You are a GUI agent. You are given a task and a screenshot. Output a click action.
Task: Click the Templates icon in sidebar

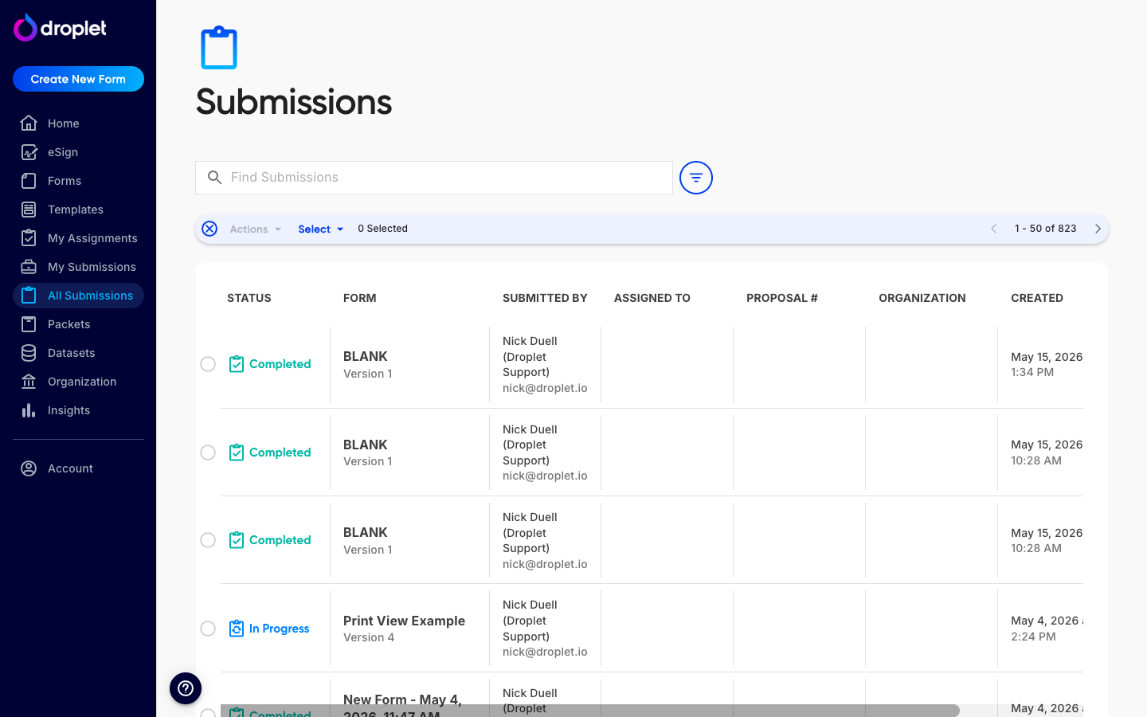29,210
